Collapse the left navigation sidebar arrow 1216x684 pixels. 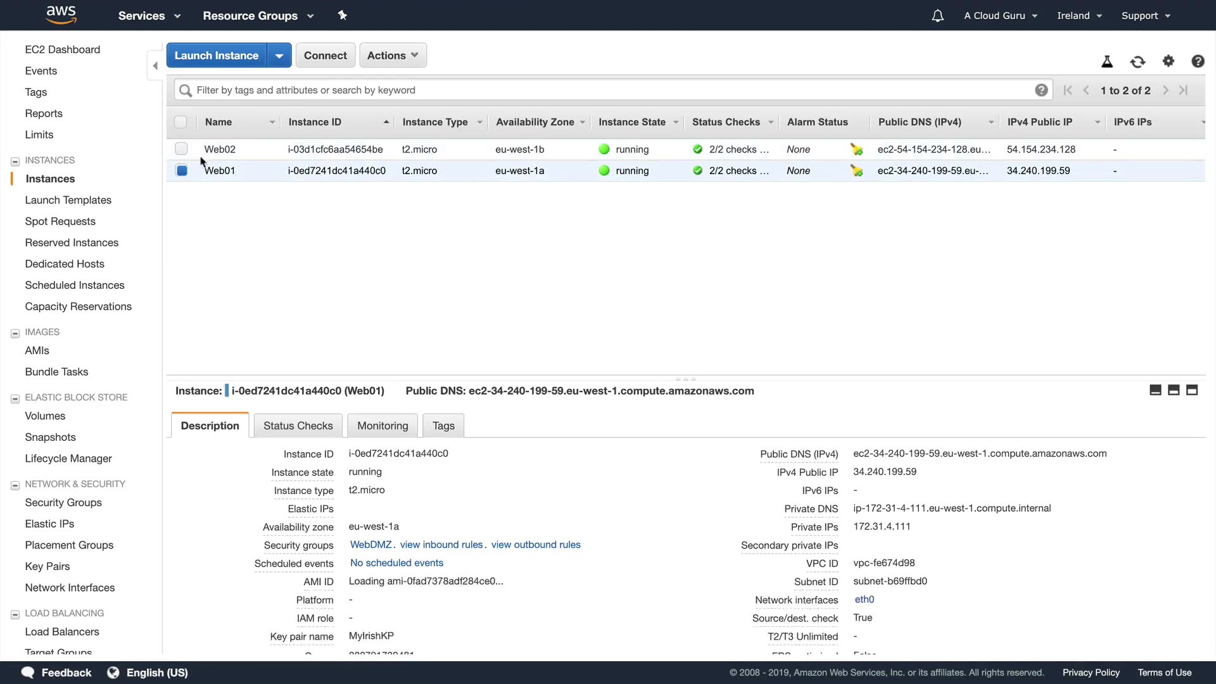pos(155,66)
